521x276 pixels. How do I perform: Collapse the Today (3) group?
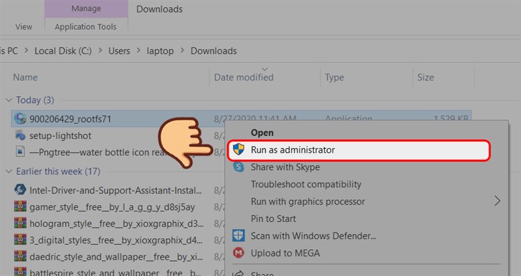[8, 100]
